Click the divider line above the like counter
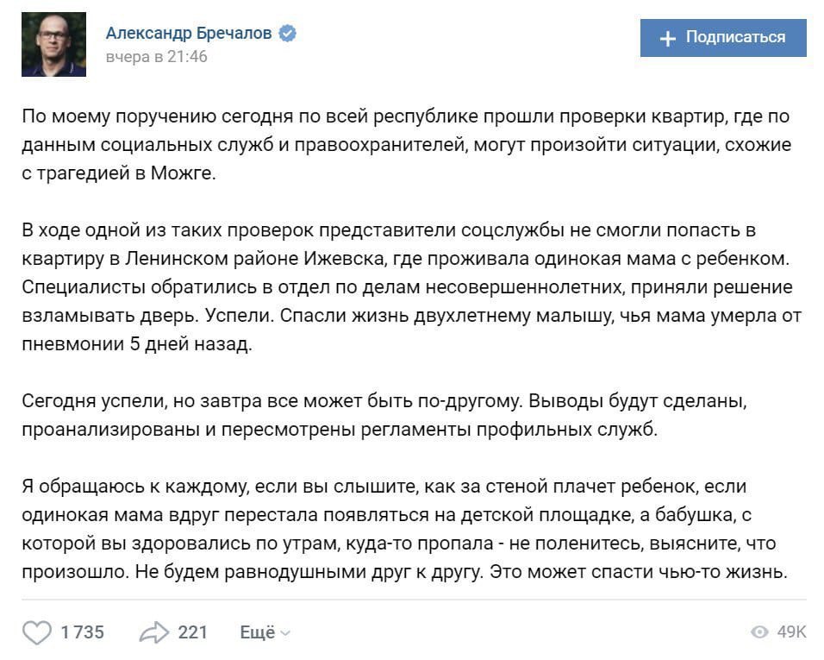The width and height of the screenshot is (824, 660). point(414,600)
